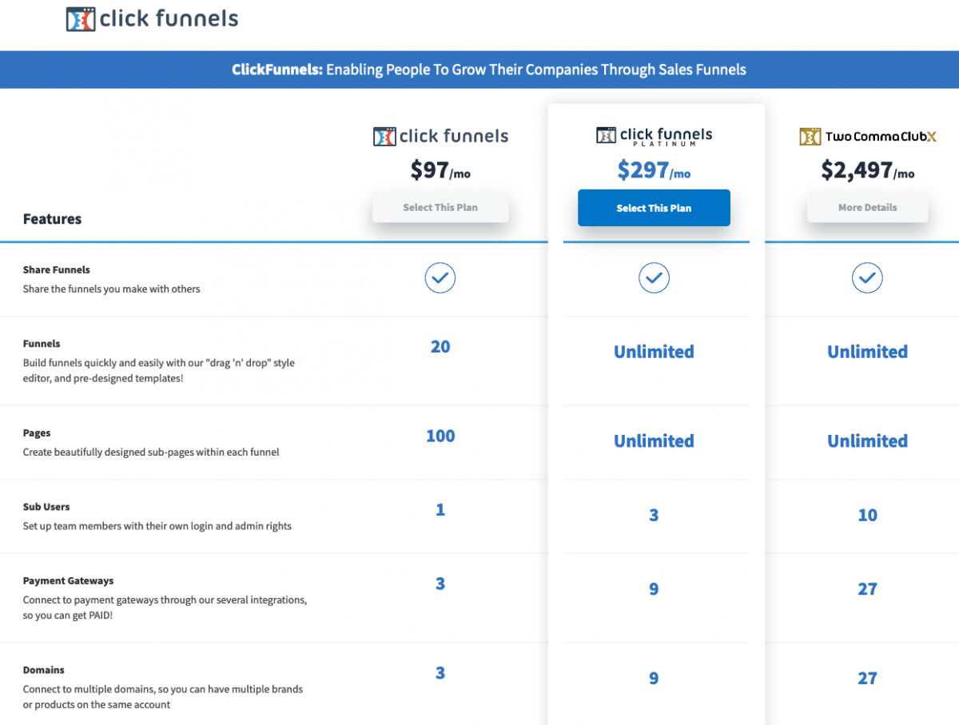The width and height of the screenshot is (959, 725).
Task: Click Share Funnels checkmark in Platinum column
Action: 654,277
